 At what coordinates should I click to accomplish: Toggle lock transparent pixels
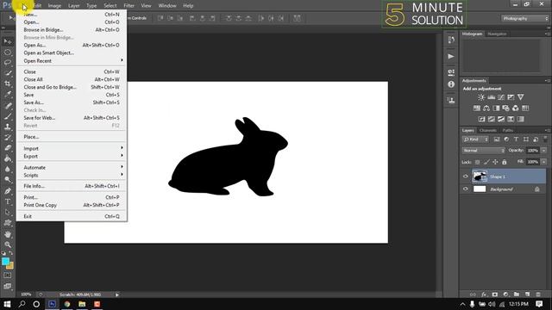click(x=477, y=162)
